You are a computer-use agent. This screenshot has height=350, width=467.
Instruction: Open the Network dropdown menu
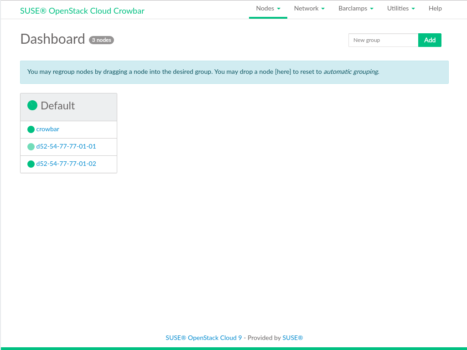pyautogui.click(x=309, y=9)
